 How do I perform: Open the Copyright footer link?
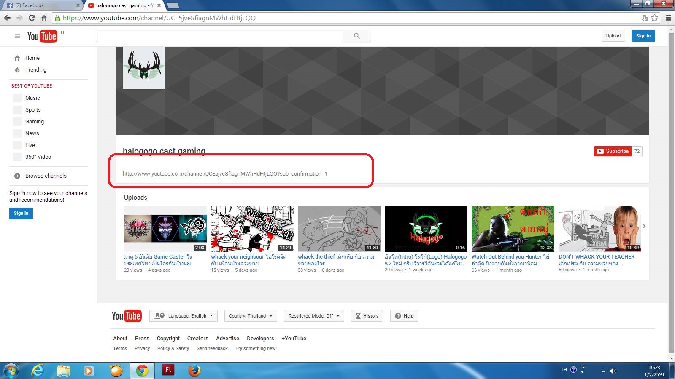tap(168, 338)
